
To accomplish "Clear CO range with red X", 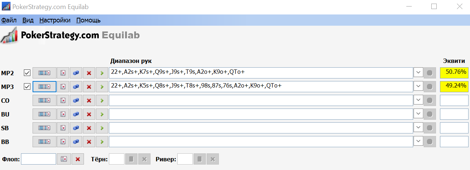I will tap(89, 101).
